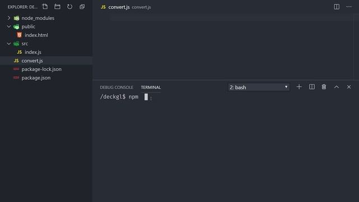Open the editor More Actions ellipsis
Screen dimensions: 359x202
(349, 7)
